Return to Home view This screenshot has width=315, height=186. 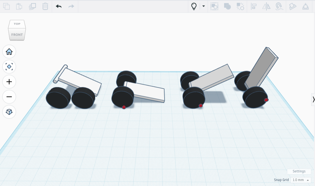(x=9, y=52)
